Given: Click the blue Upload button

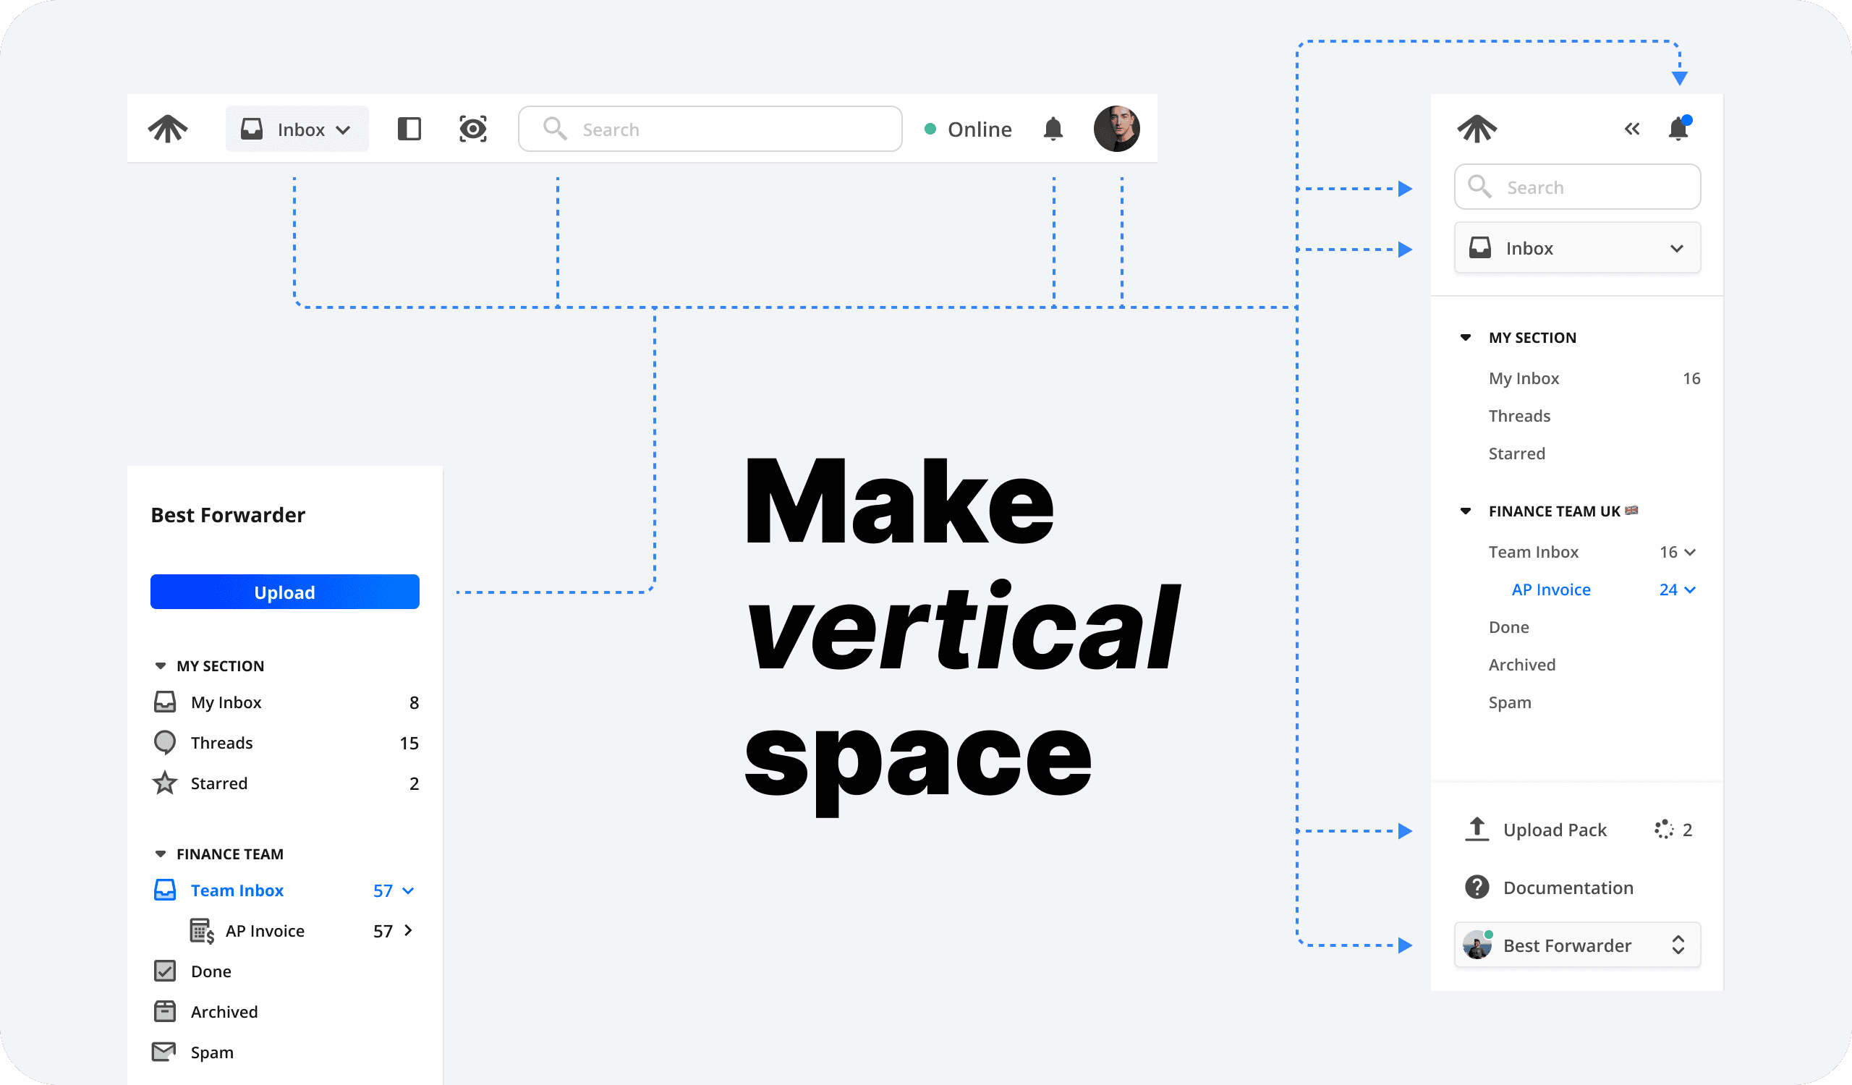Looking at the screenshot, I should pos(284,592).
